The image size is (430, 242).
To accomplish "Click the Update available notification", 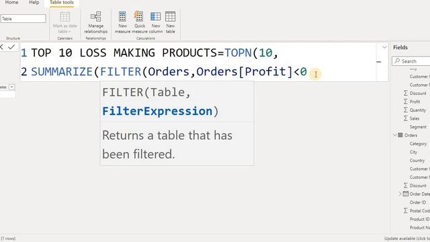I will (407, 239).
